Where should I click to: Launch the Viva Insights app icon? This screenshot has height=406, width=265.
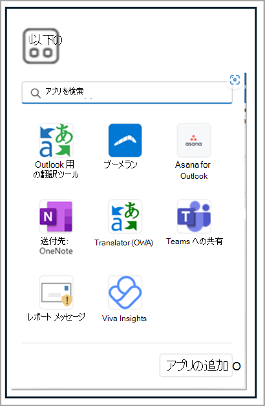[x=125, y=292]
